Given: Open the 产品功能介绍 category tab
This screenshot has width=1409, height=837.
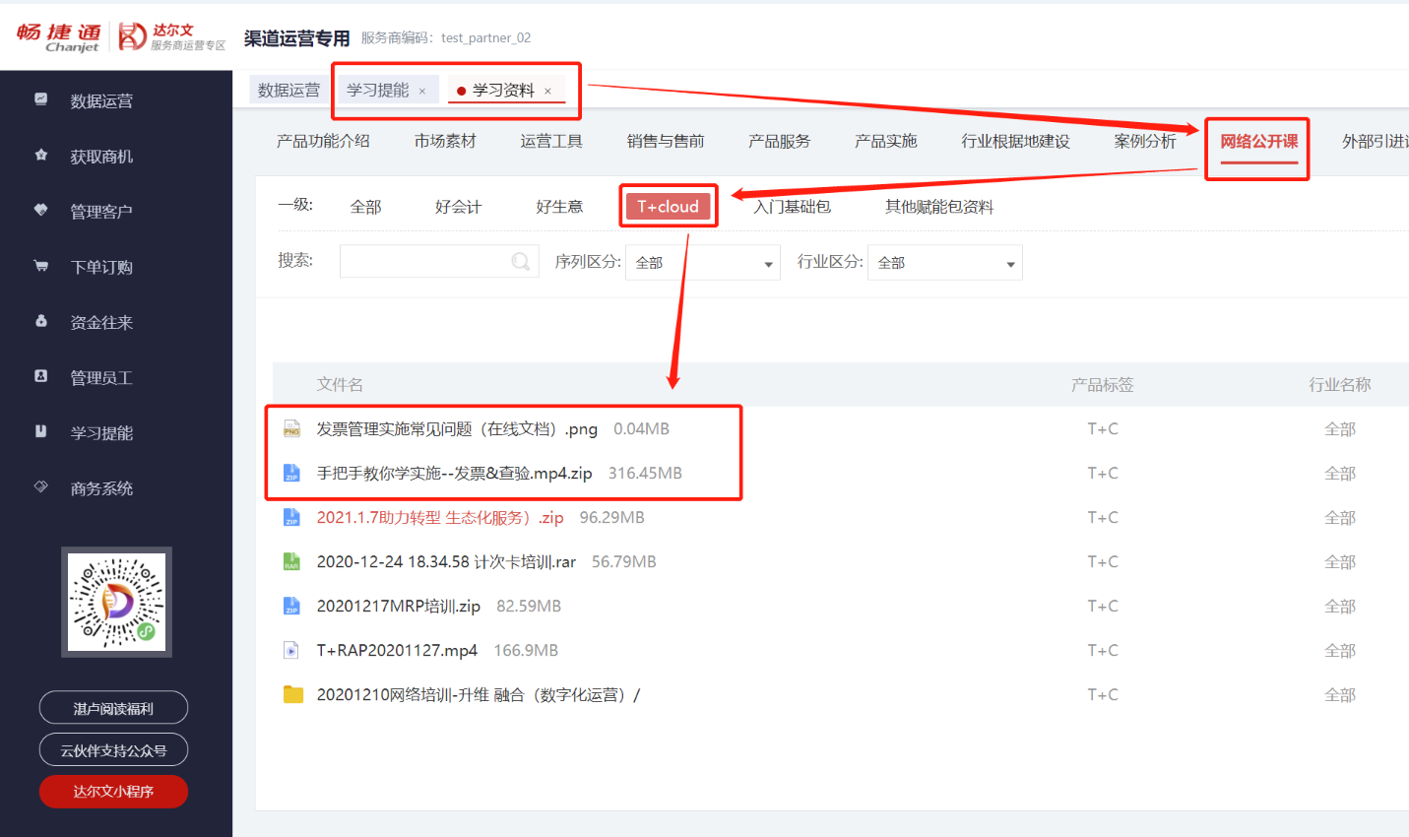Looking at the screenshot, I should click(x=323, y=141).
